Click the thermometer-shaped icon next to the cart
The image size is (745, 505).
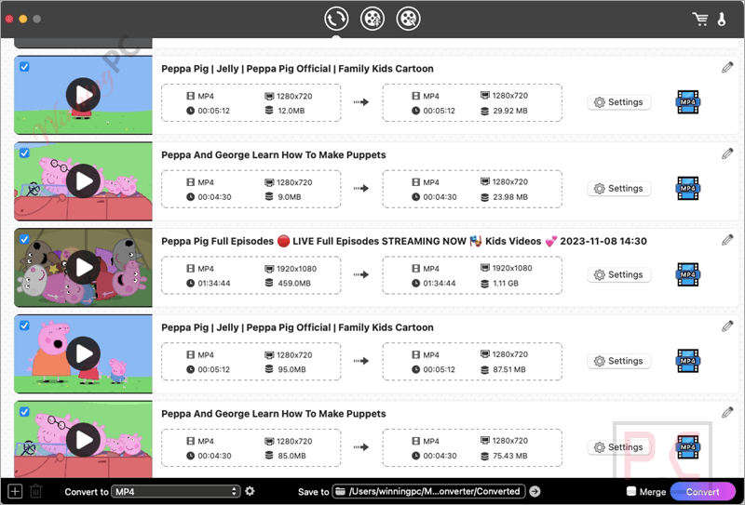pyautogui.click(x=722, y=19)
